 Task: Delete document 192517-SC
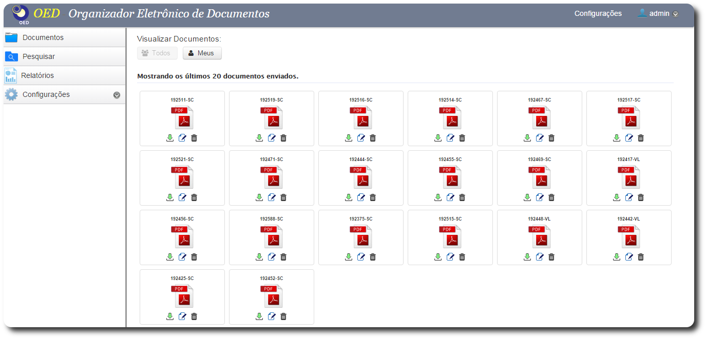(641, 138)
